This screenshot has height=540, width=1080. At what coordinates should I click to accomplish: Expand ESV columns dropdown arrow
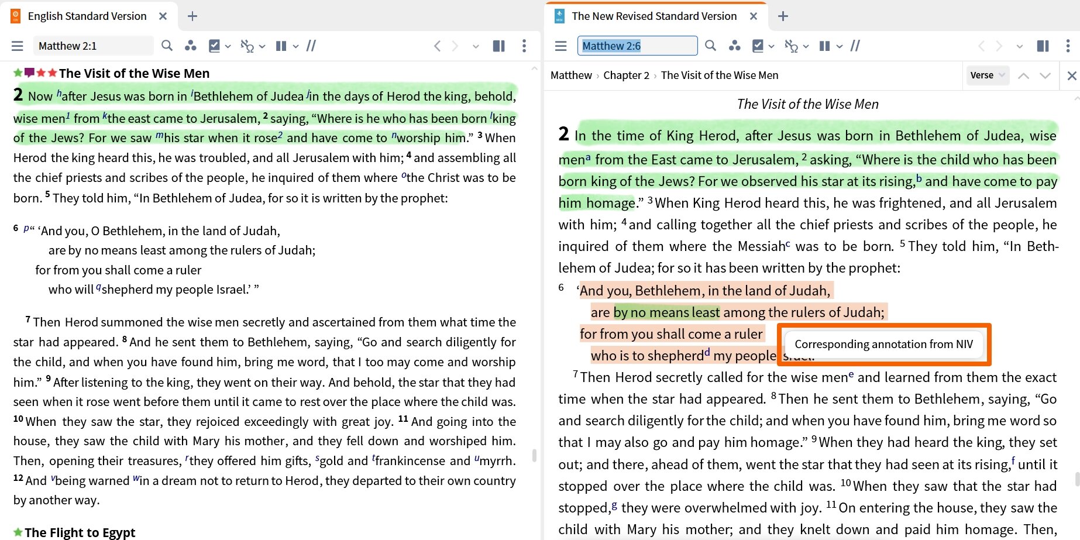296,46
